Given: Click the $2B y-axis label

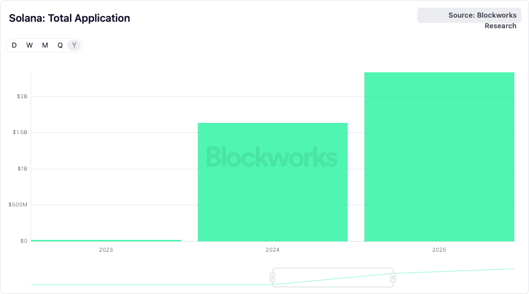Looking at the screenshot, I should point(22,96).
